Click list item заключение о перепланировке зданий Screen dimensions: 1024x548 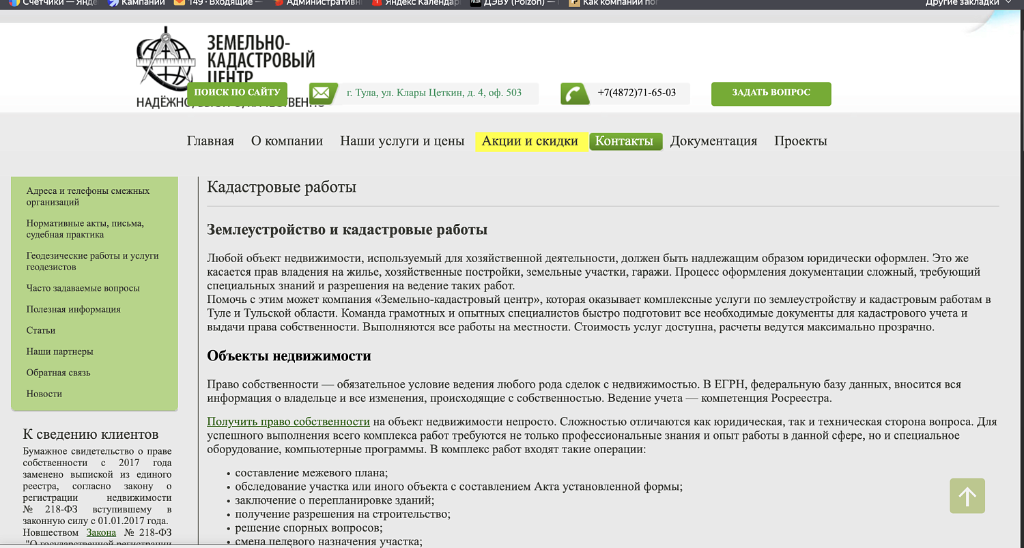(335, 500)
